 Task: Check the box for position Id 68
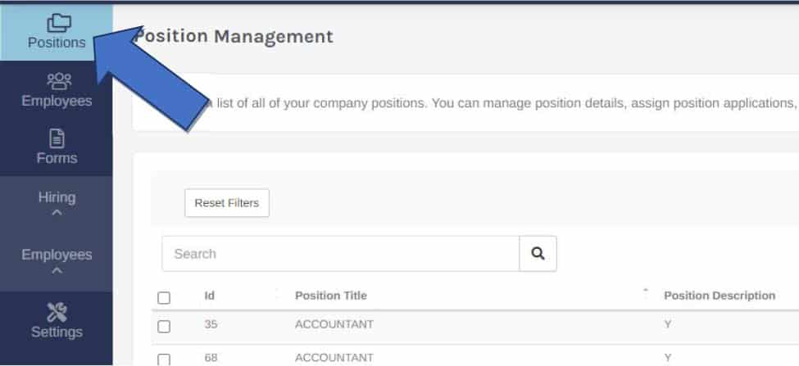164,359
